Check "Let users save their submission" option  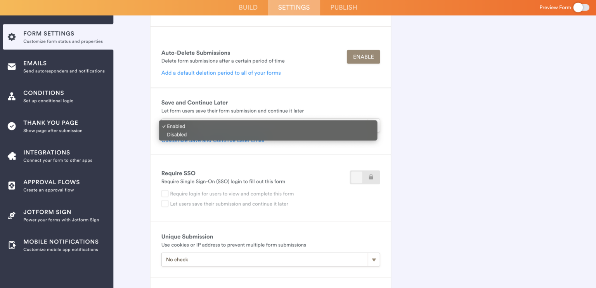[165, 204]
